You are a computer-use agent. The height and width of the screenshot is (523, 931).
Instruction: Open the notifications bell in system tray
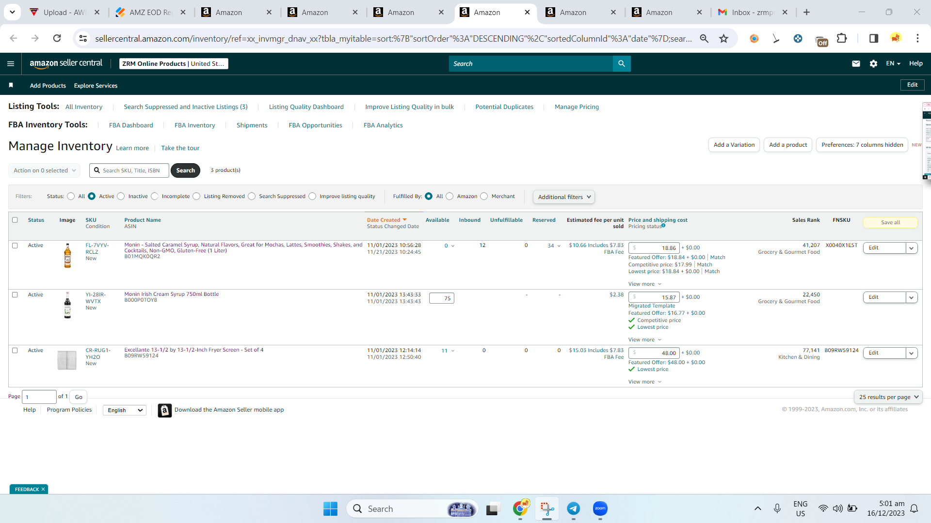coord(914,508)
